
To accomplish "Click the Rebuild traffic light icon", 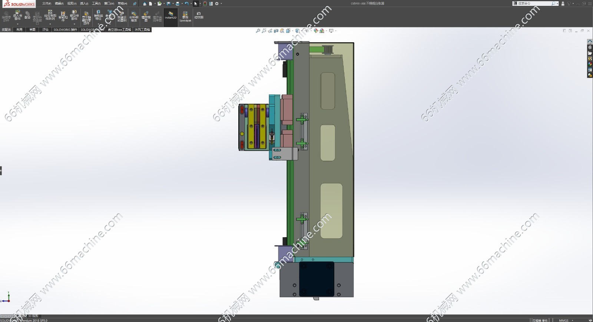I will pyautogui.click(x=205, y=4).
